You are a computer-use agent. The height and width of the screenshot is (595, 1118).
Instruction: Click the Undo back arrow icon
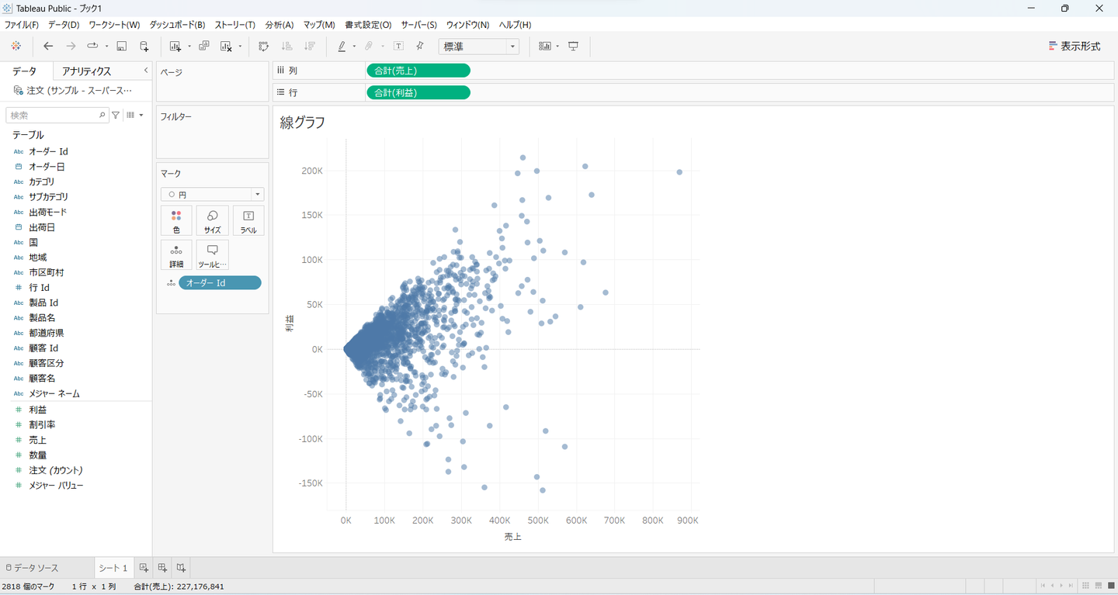click(x=48, y=47)
